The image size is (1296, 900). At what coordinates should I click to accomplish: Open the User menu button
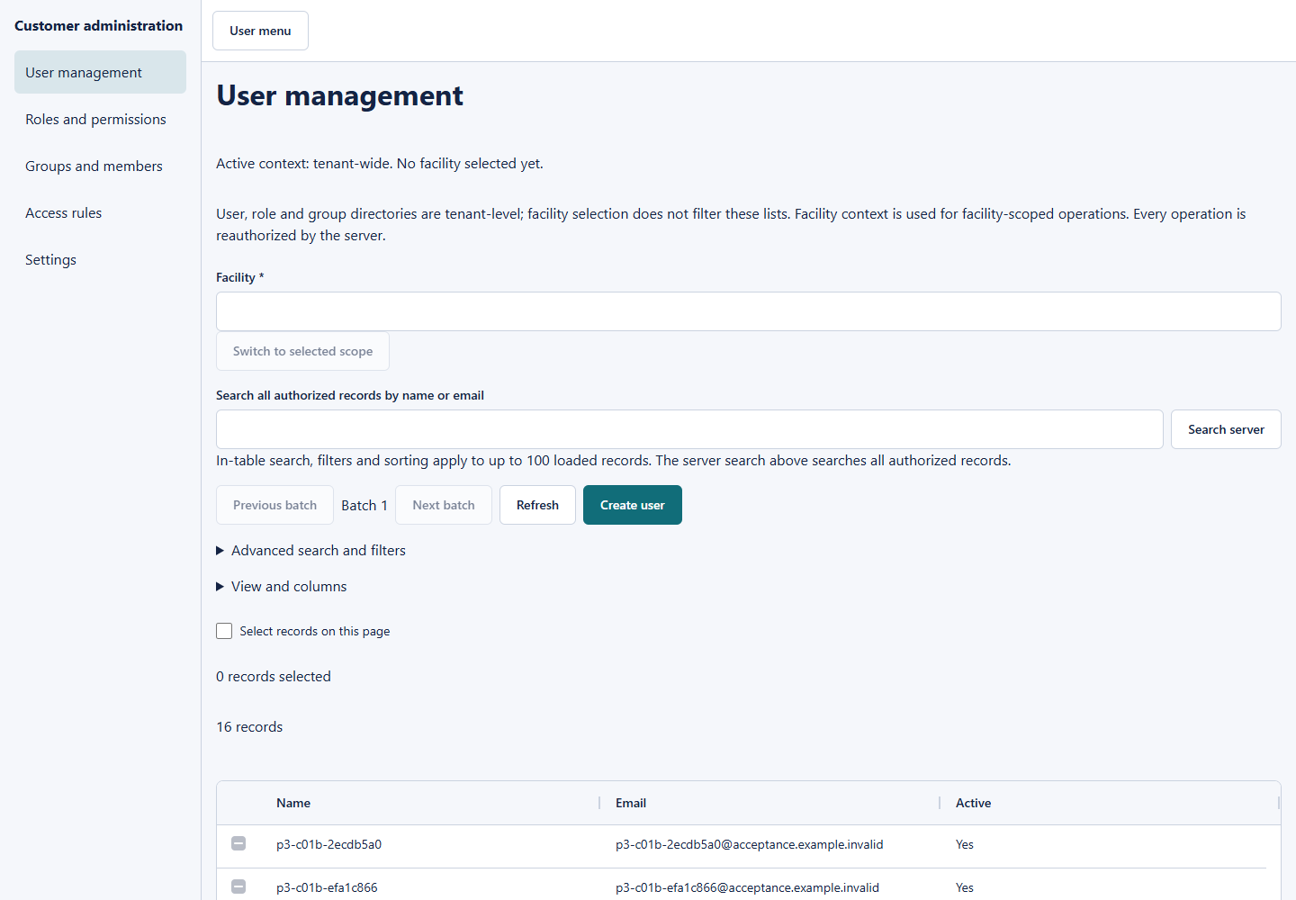[x=260, y=31]
